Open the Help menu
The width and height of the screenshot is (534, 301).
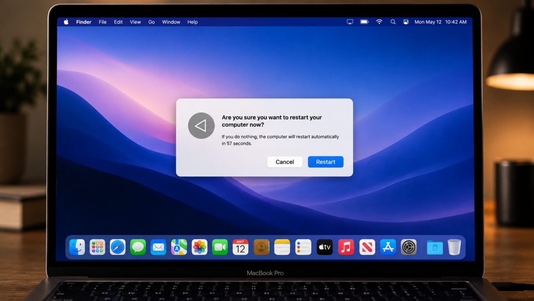(193, 22)
